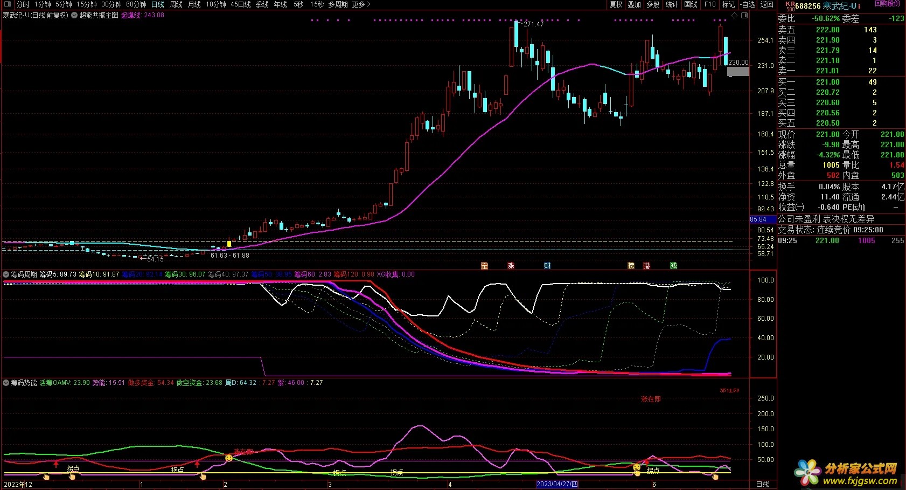Image resolution: width=906 pixels, height=490 pixels.
Task: Click the stock code 688256
Action: pos(808,6)
